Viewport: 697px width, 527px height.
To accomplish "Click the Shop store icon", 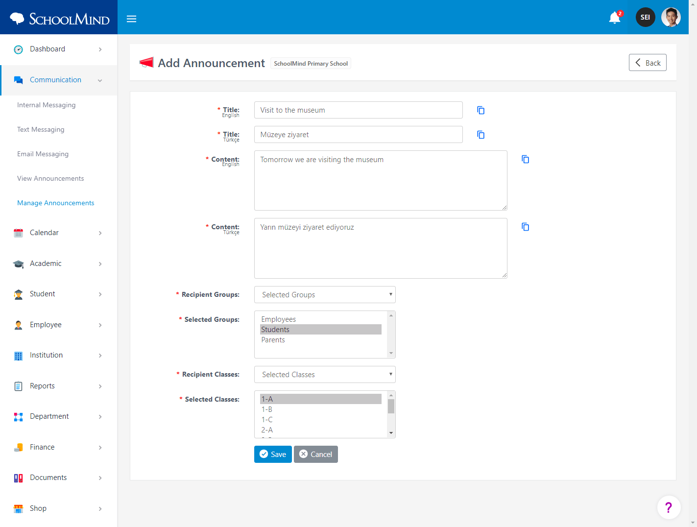I will (18, 509).
